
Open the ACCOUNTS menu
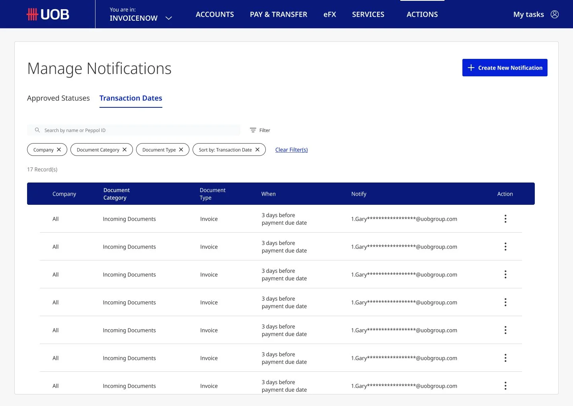click(x=215, y=14)
